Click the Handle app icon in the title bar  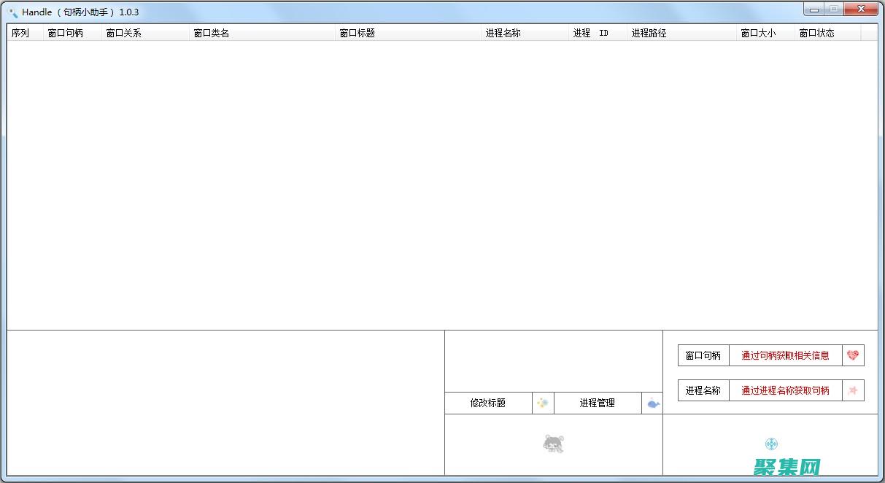[x=12, y=12]
